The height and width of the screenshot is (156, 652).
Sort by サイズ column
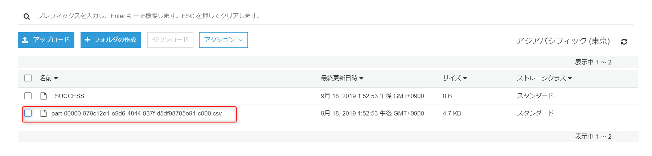click(x=455, y=78)
